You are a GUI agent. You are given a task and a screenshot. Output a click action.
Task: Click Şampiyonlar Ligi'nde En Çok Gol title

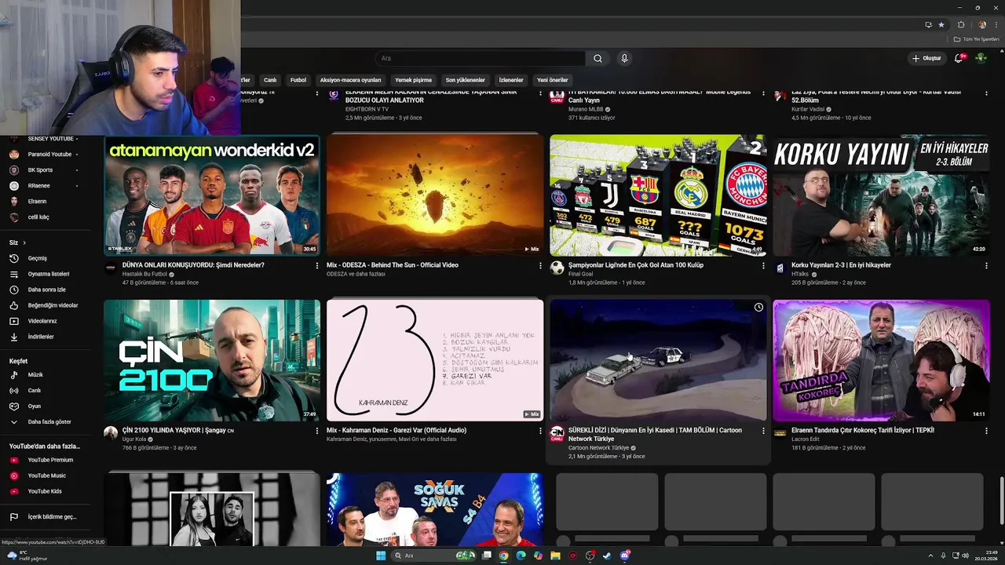click(x=636, y=265)
